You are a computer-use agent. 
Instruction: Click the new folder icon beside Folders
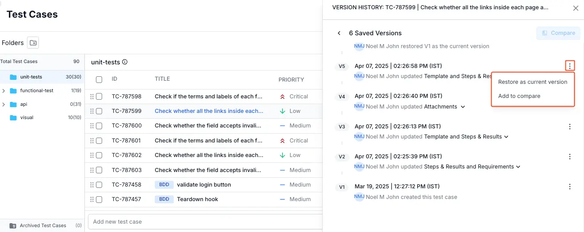click(33, 43)
